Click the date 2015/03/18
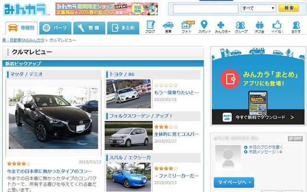The height and width of the screenshot is (192, 307). click(165, 99)
